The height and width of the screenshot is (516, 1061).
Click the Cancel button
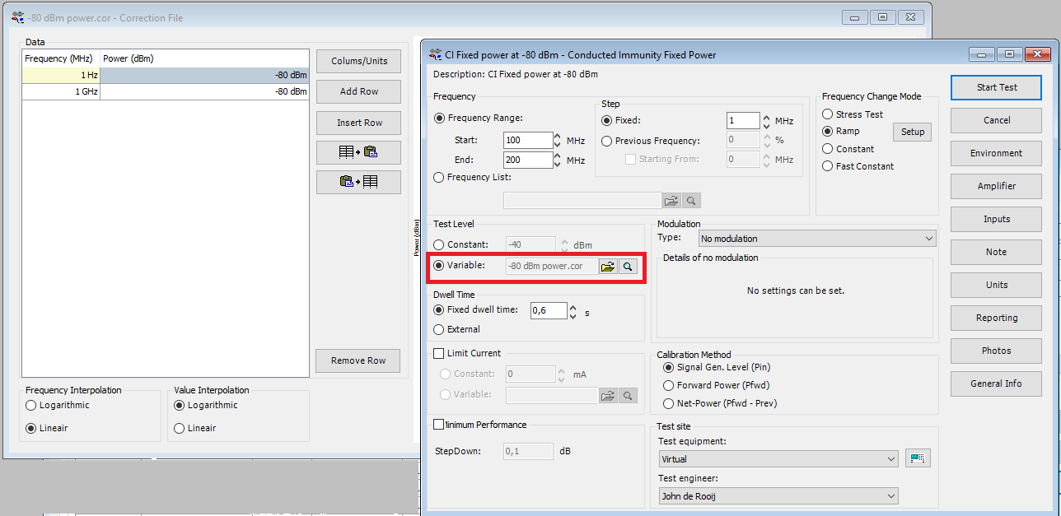997,120
